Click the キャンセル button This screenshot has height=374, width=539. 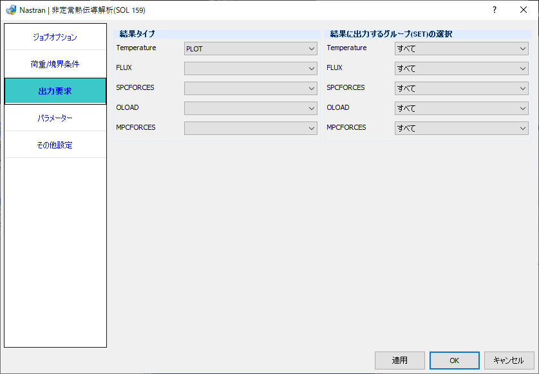pos(509,361)
